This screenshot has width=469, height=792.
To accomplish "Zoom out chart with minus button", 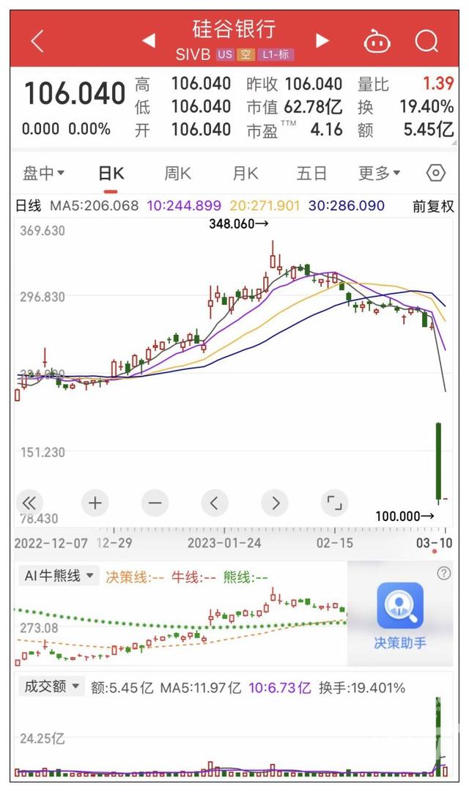I will pyautogui.click(x=155, y=503).
